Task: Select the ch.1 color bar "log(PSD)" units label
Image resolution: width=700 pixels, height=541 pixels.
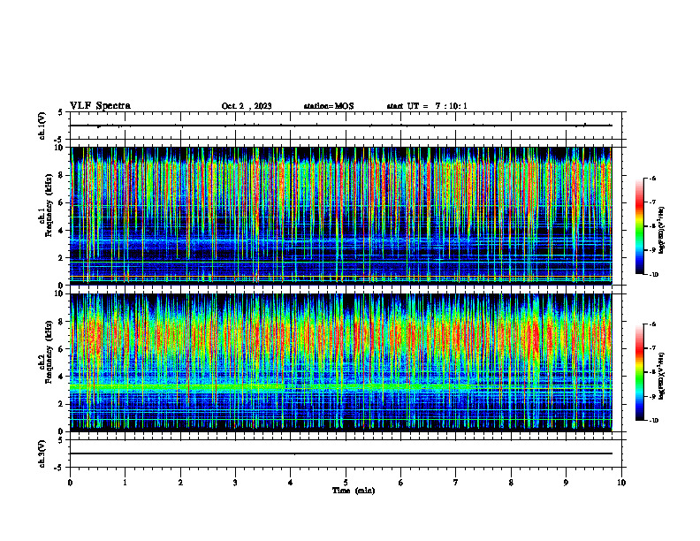Action: pyautogui.click(x=662, y=230)
